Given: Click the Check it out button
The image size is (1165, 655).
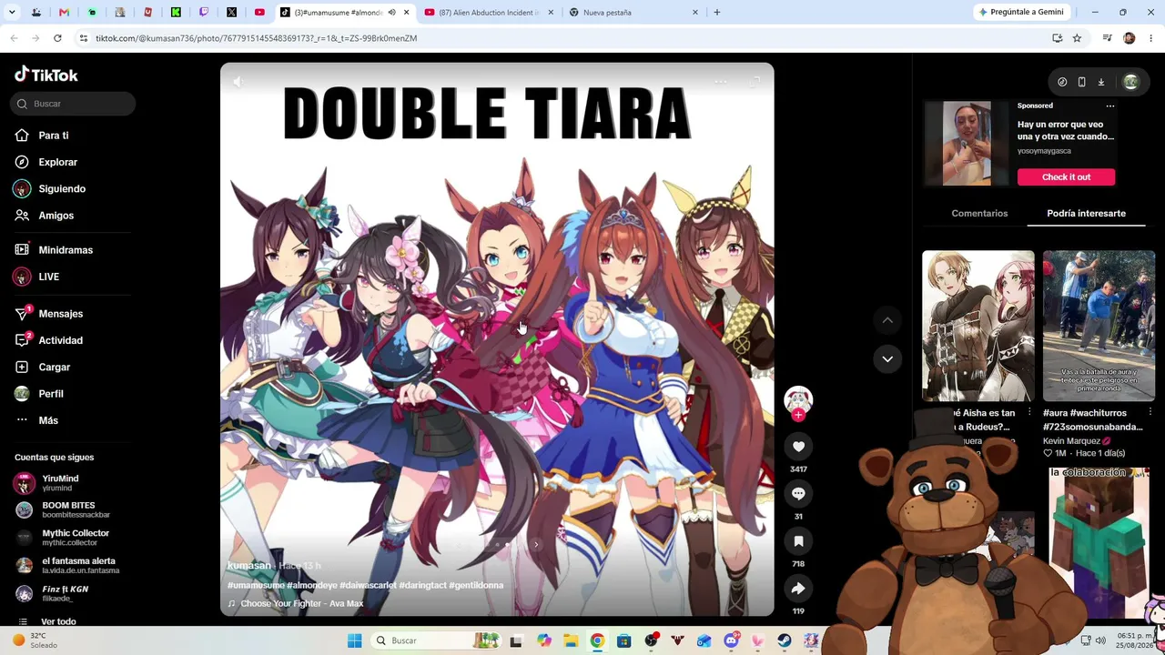Looking at the screenshot, I should (1066, 177).
